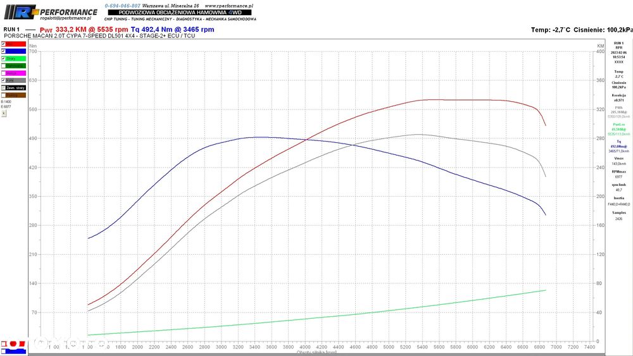Enable the dark green legend checkbox
This screenshot has height=356, width=633.
(3, 66)
